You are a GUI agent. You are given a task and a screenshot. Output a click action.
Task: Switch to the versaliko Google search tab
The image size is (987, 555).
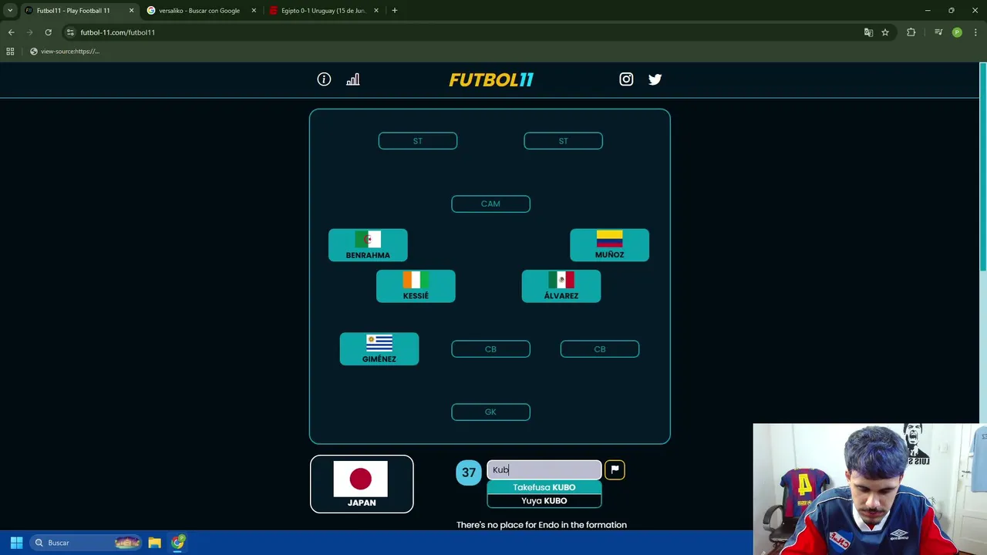[x=199, y=11]
